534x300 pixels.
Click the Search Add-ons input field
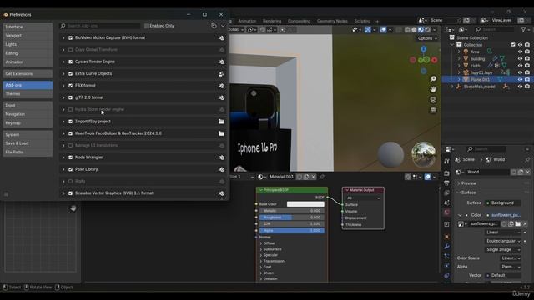[100, 26]
